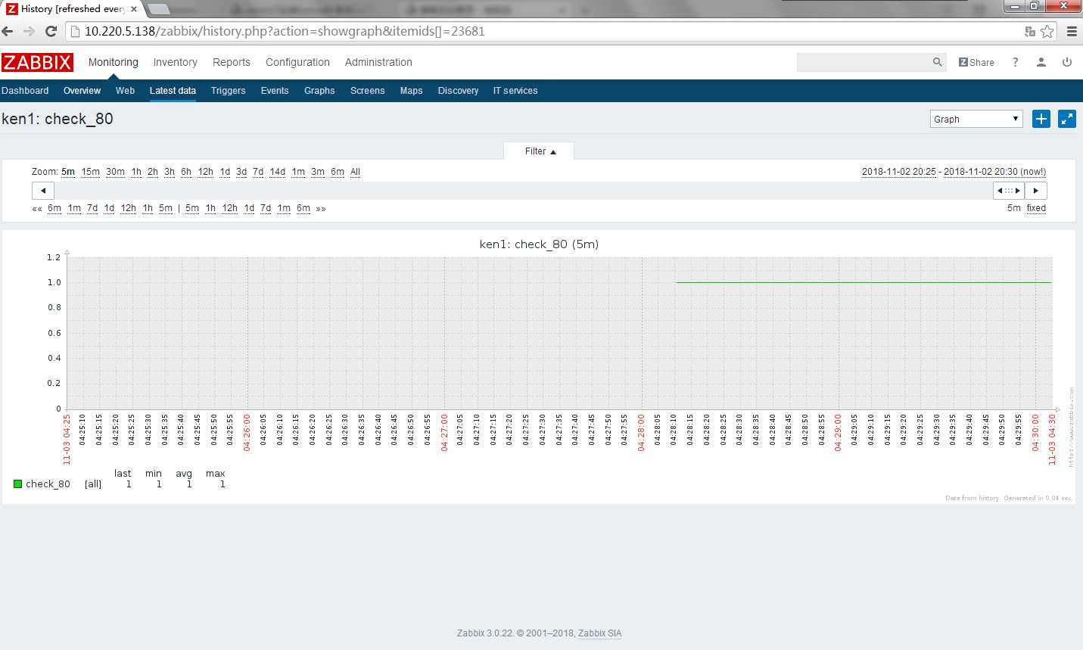The image size is (1083, 650).
Task: Click the green check_80 legend swatch
Action: tap(17, 484)
